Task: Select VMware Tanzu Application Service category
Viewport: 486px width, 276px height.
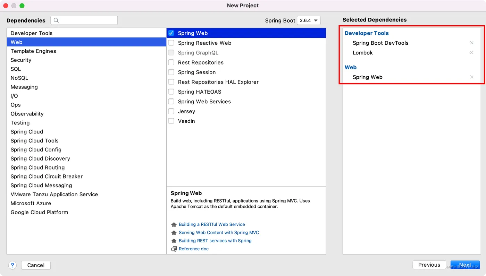Action: 86,195
